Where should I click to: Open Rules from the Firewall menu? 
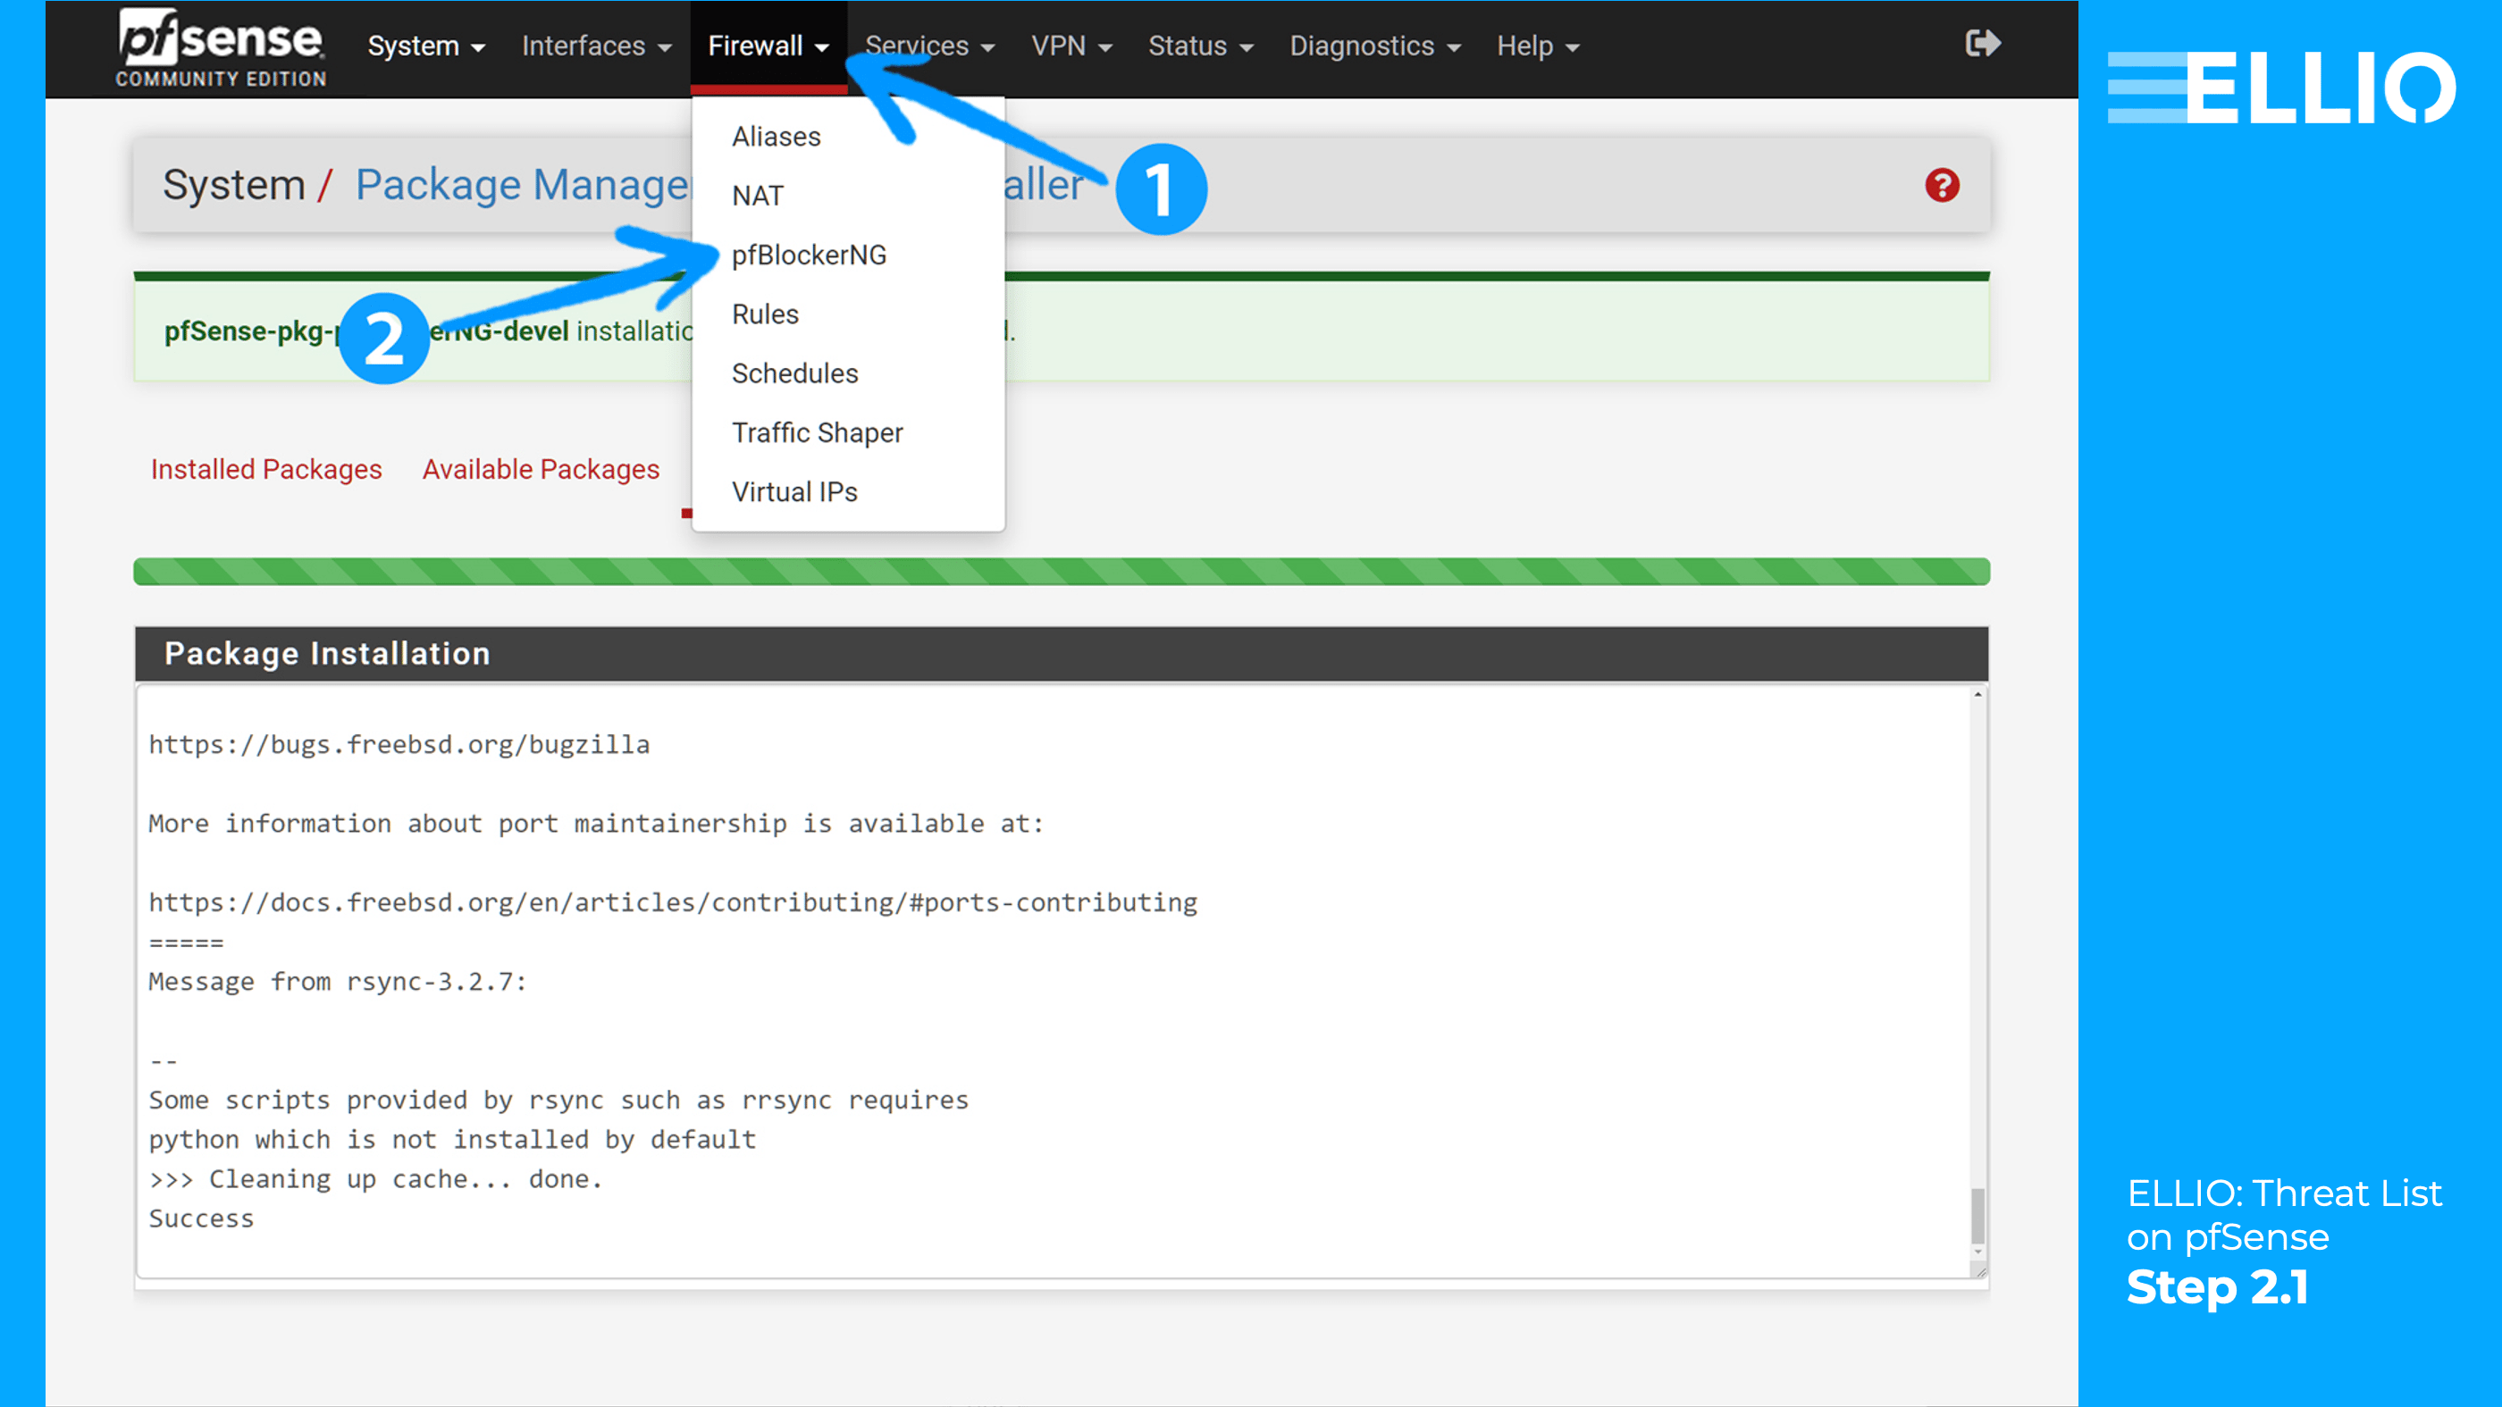tap(766, 314)
